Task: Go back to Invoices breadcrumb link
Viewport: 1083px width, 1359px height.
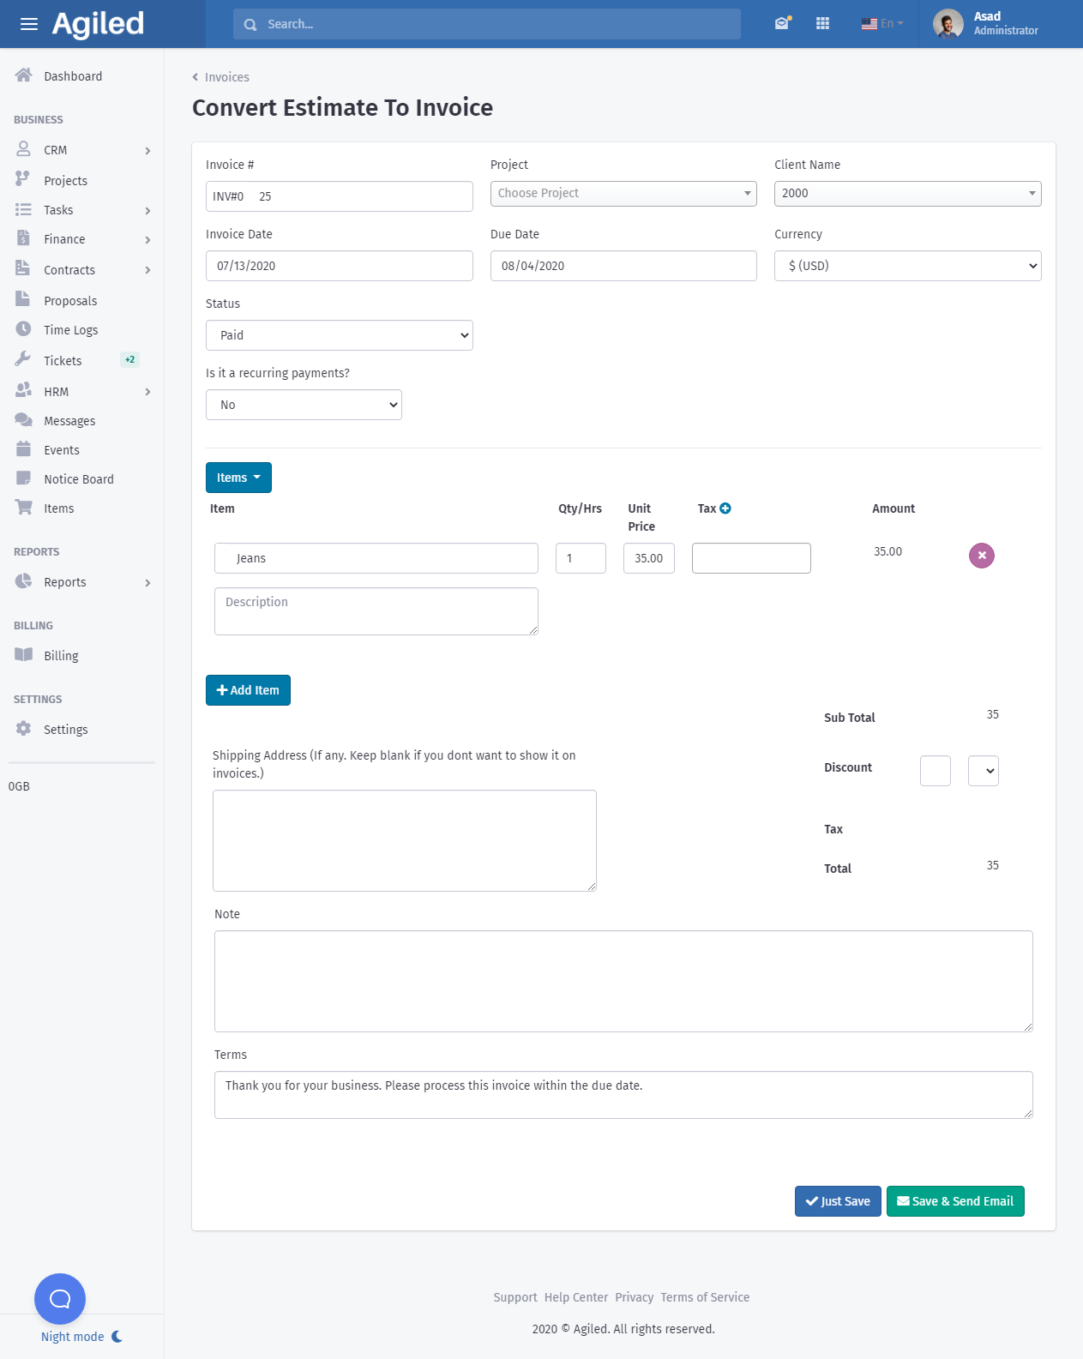Action: pyautogui.click(x=226, y=77)
